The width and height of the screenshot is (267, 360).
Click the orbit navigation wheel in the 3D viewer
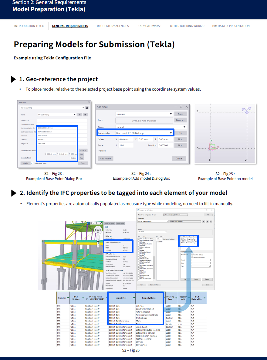(98, 230)
